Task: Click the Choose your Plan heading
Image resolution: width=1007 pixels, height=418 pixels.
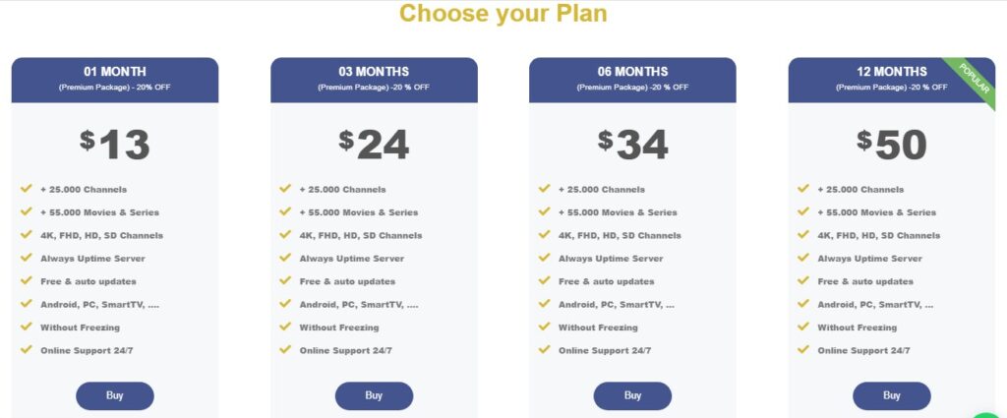Action: pyautogui.click(x=503, y=13)
